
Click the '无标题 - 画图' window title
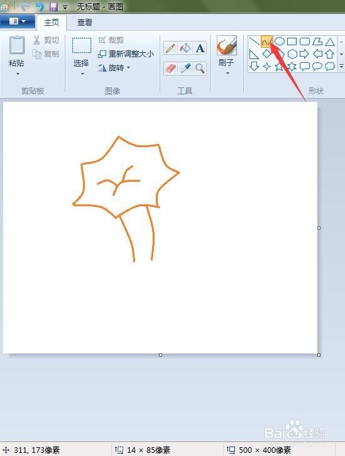[100, 6]
